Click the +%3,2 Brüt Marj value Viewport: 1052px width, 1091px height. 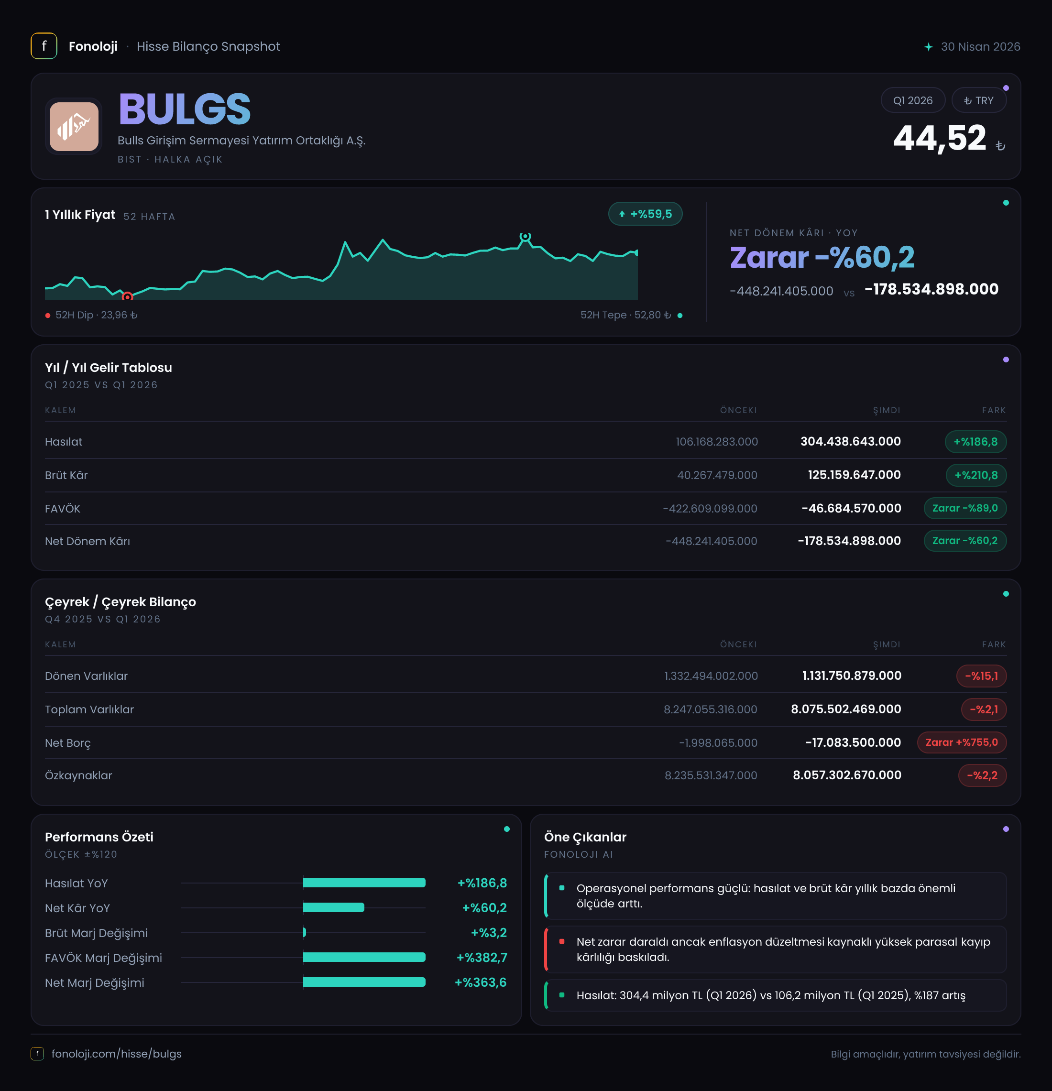tap(489, 933)
